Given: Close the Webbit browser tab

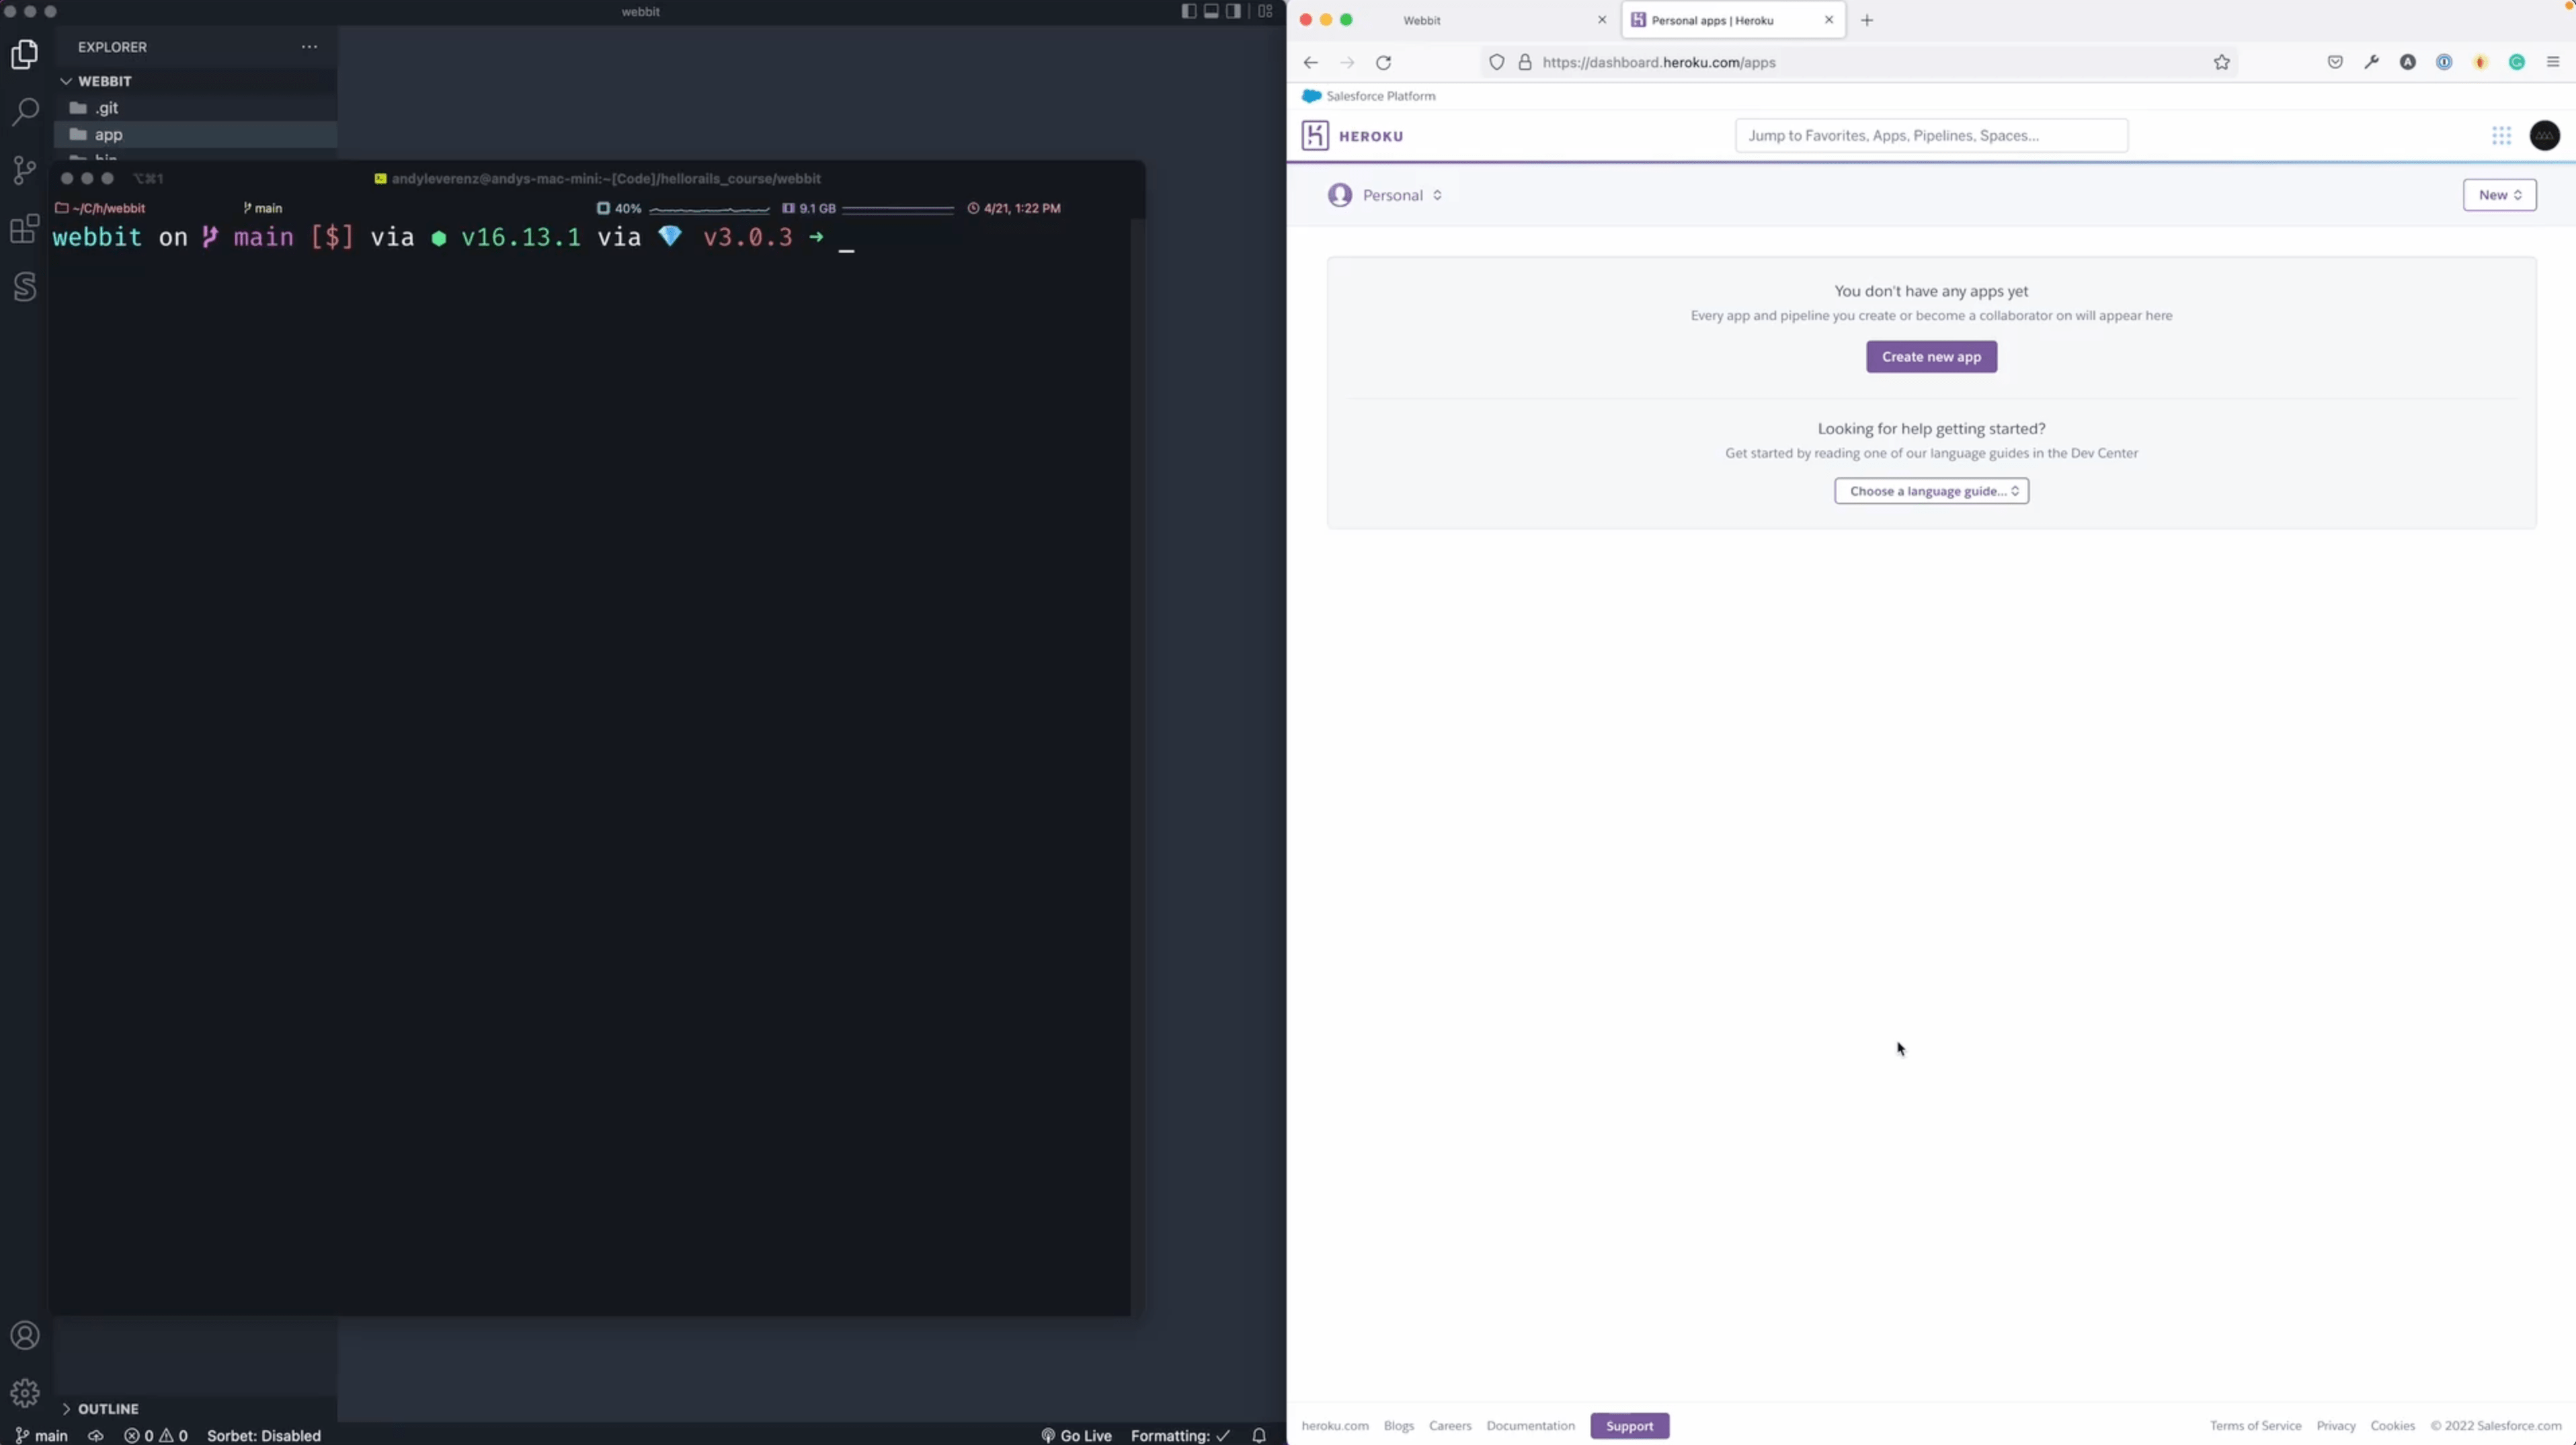Looking at the screenshot, I should pyautogui.click(x=1601, y=20).
